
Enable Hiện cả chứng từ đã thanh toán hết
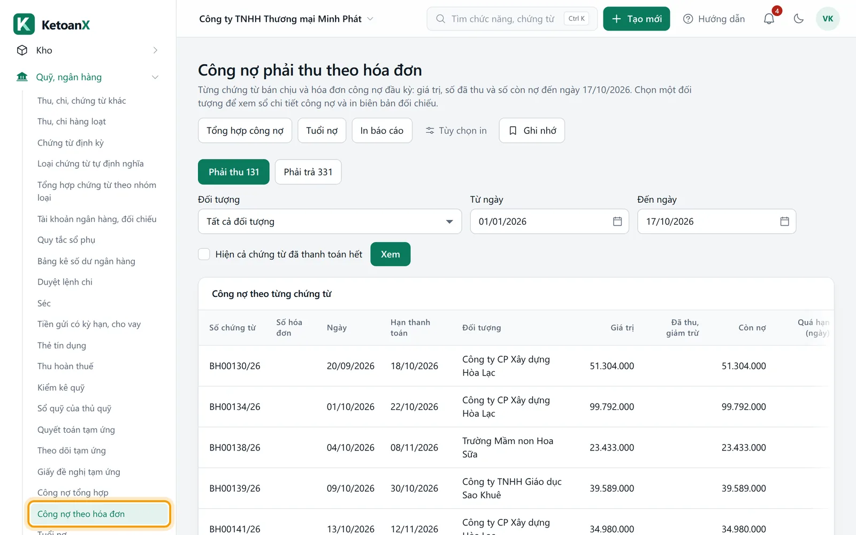click(x=204, y=254)
